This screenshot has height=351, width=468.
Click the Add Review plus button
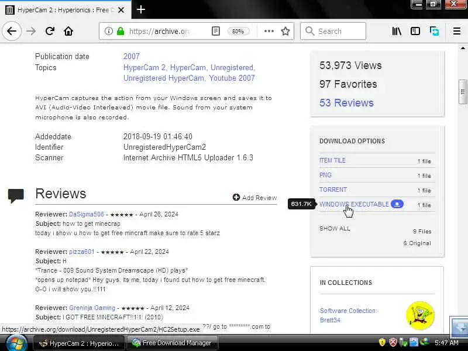point(254,198)
